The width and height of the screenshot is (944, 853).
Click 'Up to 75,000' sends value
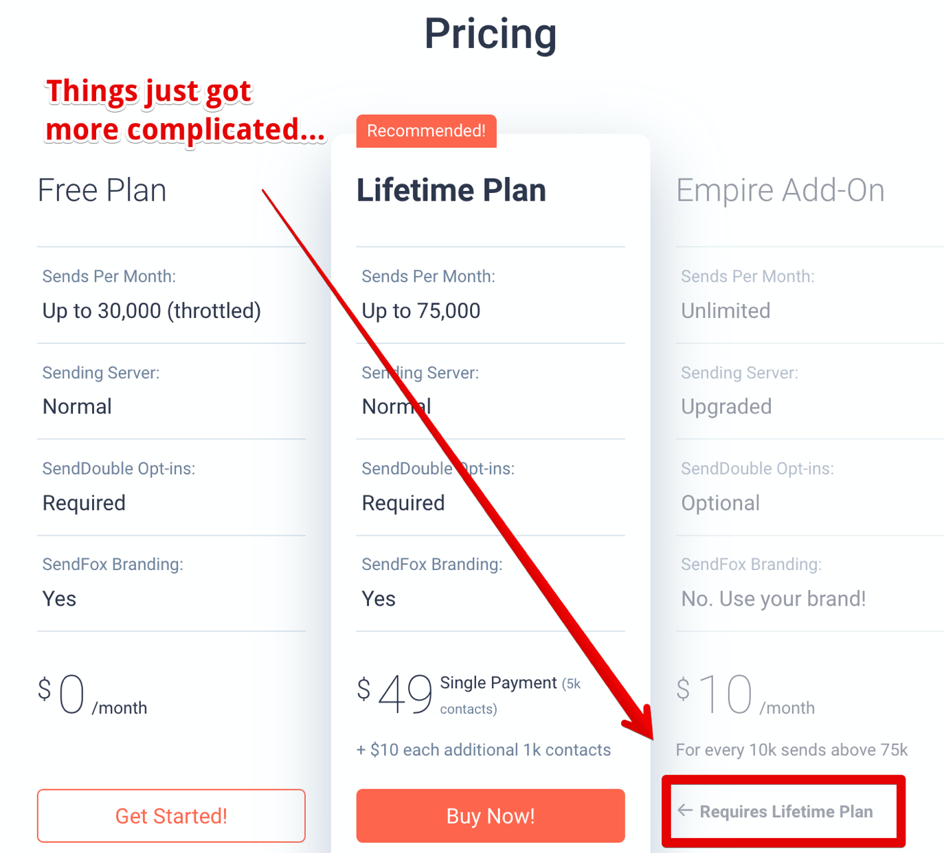coord(421,310)
